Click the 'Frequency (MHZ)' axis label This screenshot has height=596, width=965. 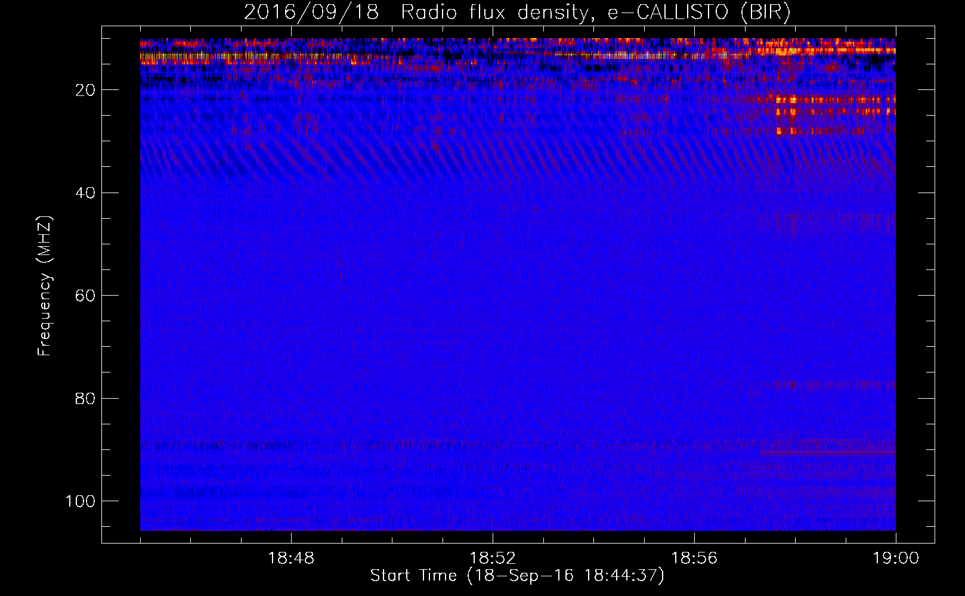pyautogui.click(x=45, y=286)
